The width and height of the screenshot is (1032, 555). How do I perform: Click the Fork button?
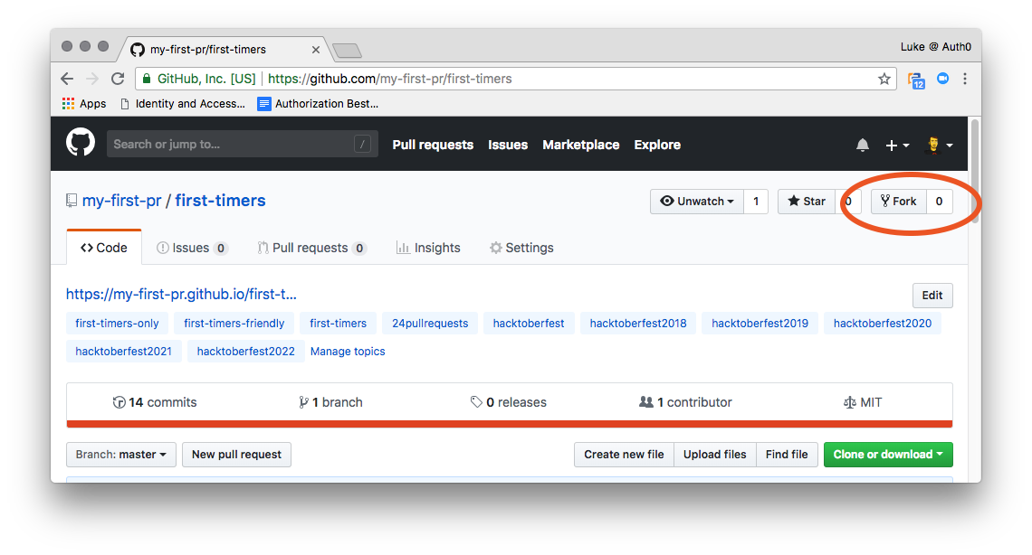click(898, 201)
